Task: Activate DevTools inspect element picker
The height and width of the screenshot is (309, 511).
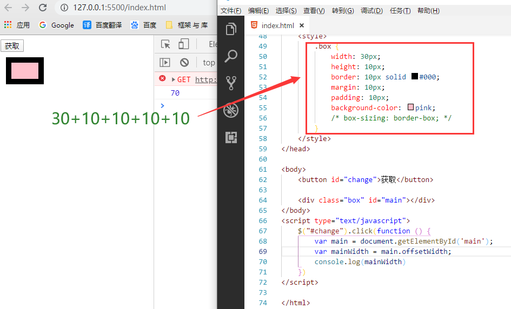Action: point(165,44)
